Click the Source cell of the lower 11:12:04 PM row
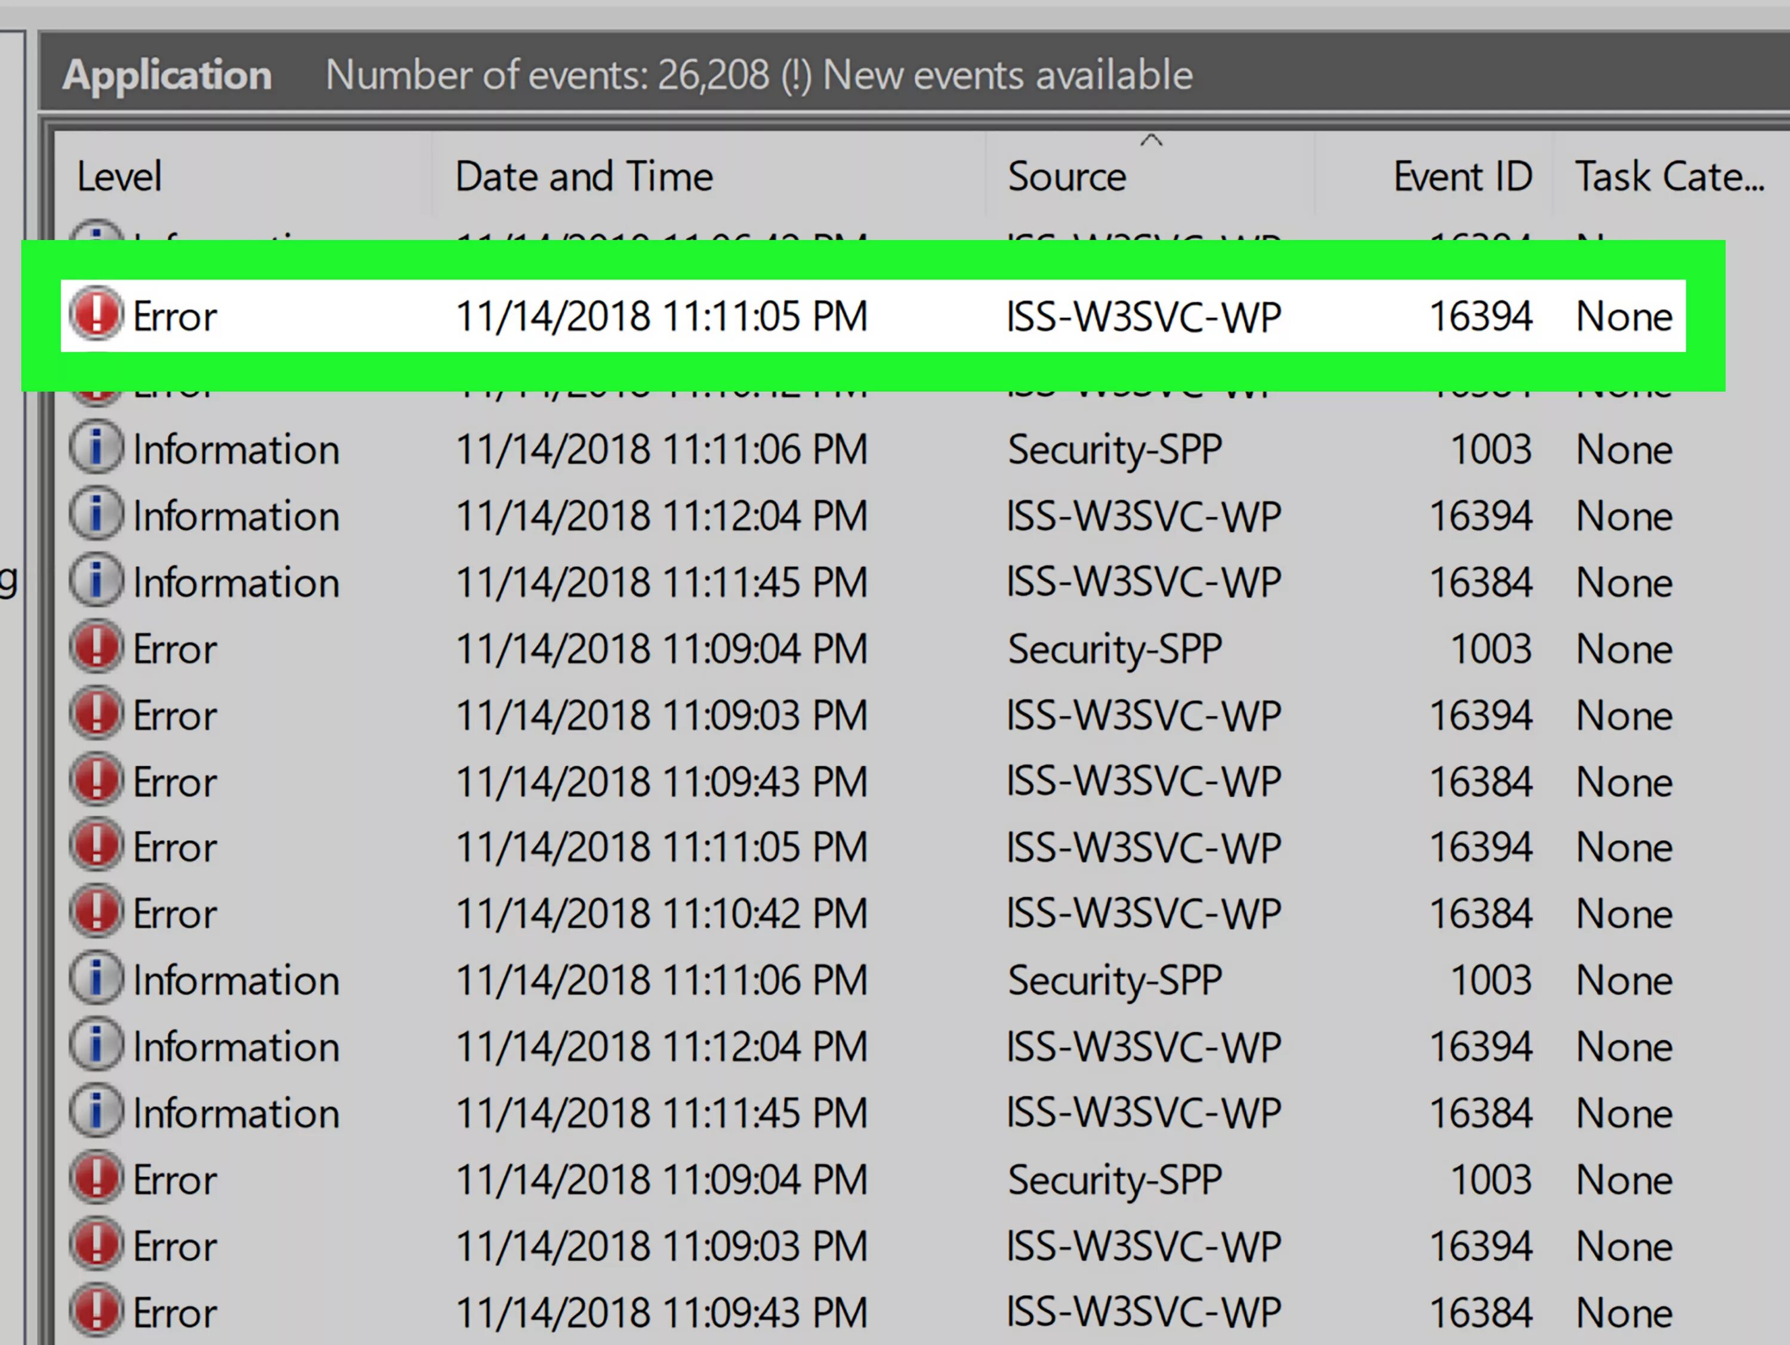Screen dimensions: 1790x1345 1143,1047
